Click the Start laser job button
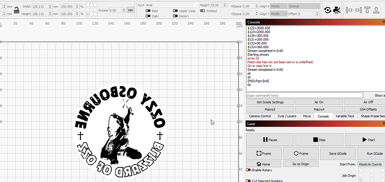Viewport: 385px width, 182px height. point(365,140)
